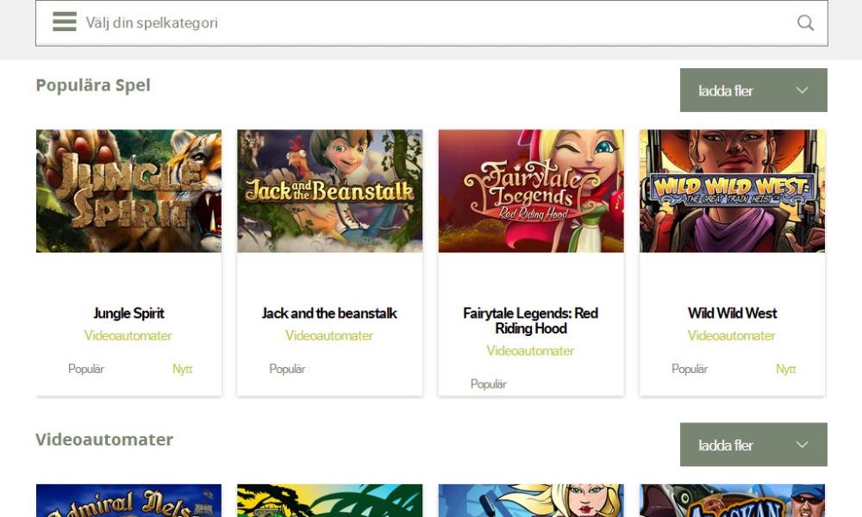Click Populär tag on Jack and the beanstalk
862x517 pixels.
(x=287, y=369)
